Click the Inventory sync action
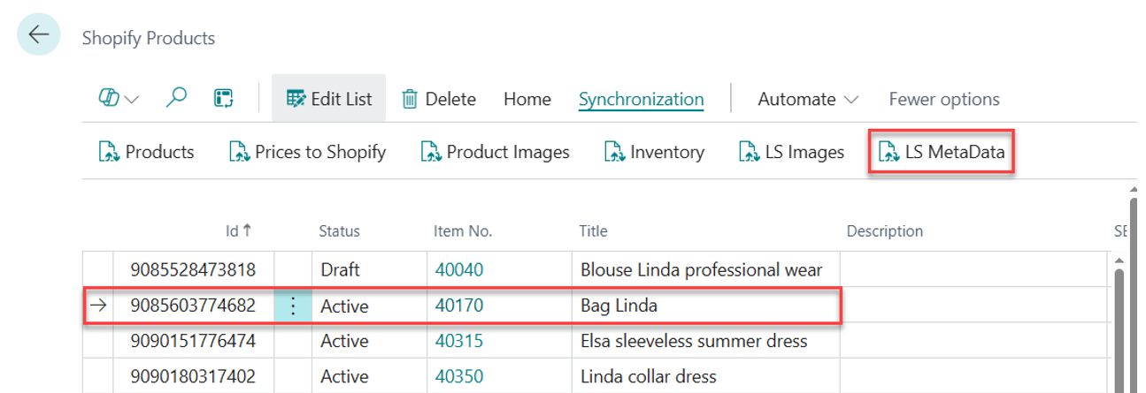Screen dimensions: 1146x393 (x=654, y=152)
